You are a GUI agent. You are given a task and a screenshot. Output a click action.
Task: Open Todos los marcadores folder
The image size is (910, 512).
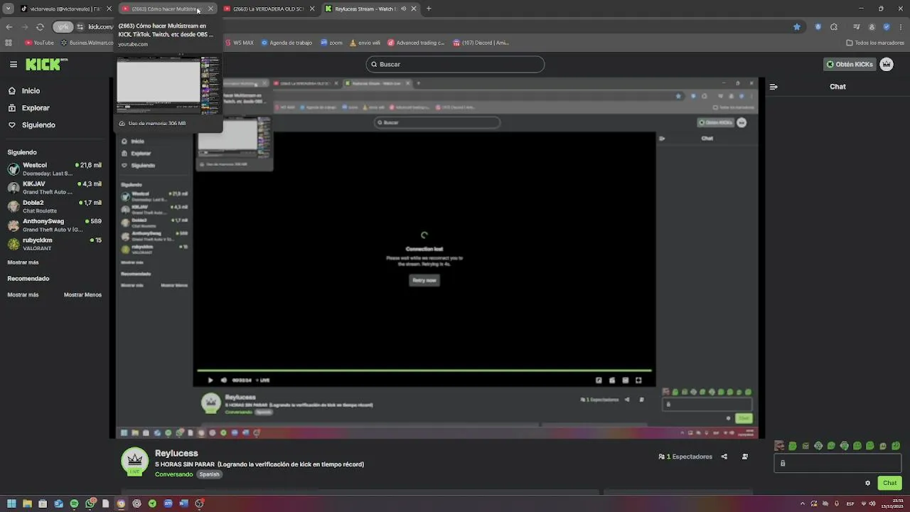click(875, 43)
